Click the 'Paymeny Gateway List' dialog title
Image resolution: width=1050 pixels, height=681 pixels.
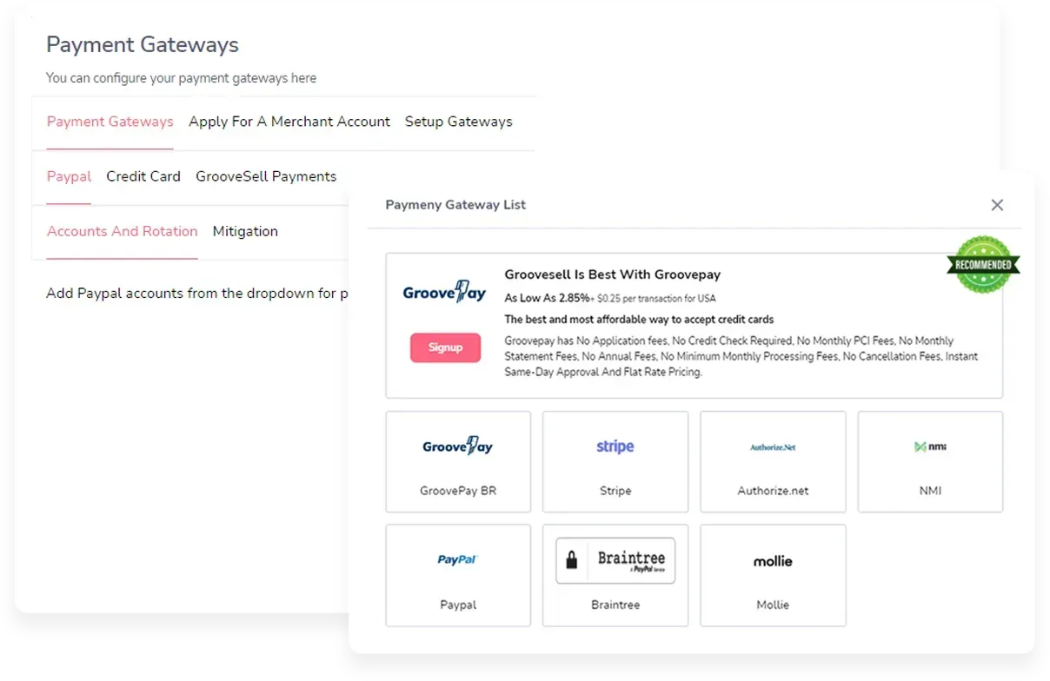point(455,205)
